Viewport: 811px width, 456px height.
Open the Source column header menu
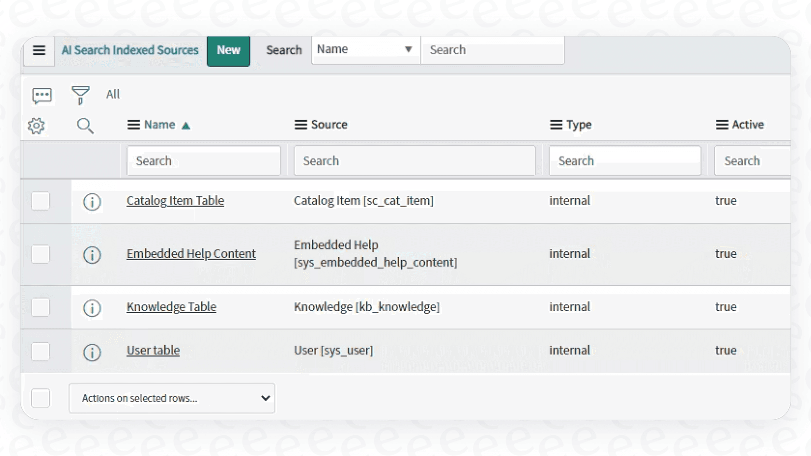300,124
